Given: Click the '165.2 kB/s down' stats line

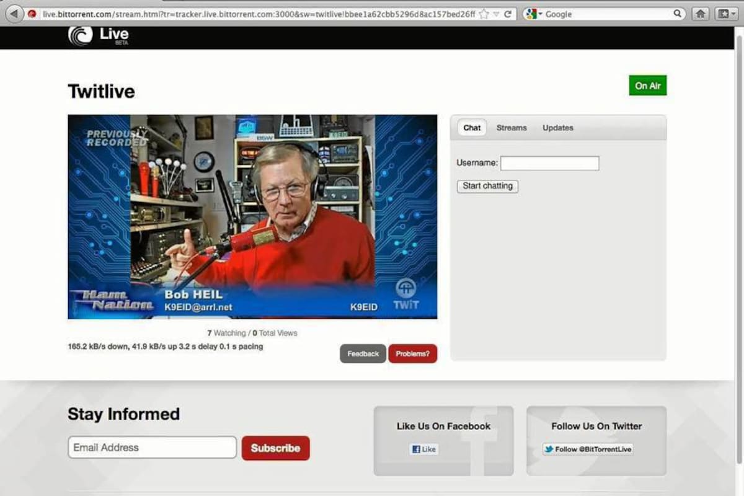Looking at the screenshot, I should tap(165, 347).
